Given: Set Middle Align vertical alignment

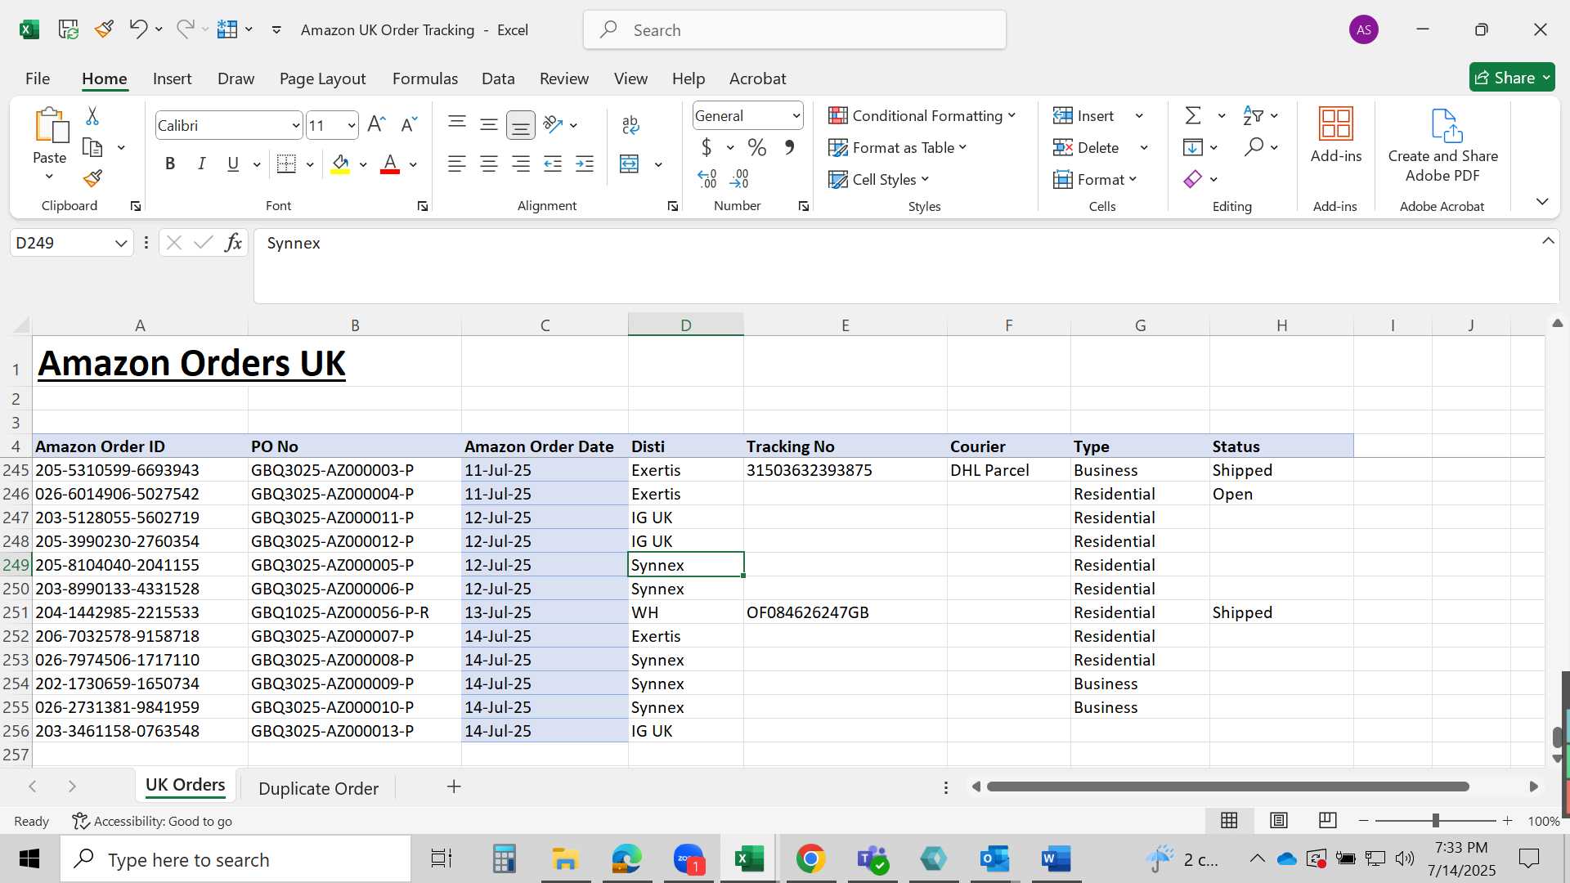Looking at the screenshot, I should (489, 124).
